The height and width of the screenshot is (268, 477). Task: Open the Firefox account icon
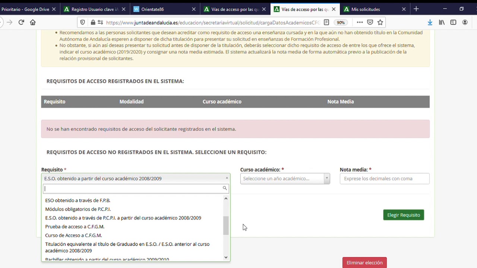(465, 22)
